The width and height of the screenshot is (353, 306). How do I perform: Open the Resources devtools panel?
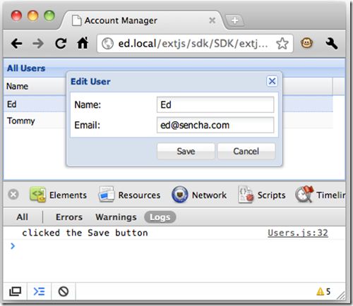tap(129, 195)
